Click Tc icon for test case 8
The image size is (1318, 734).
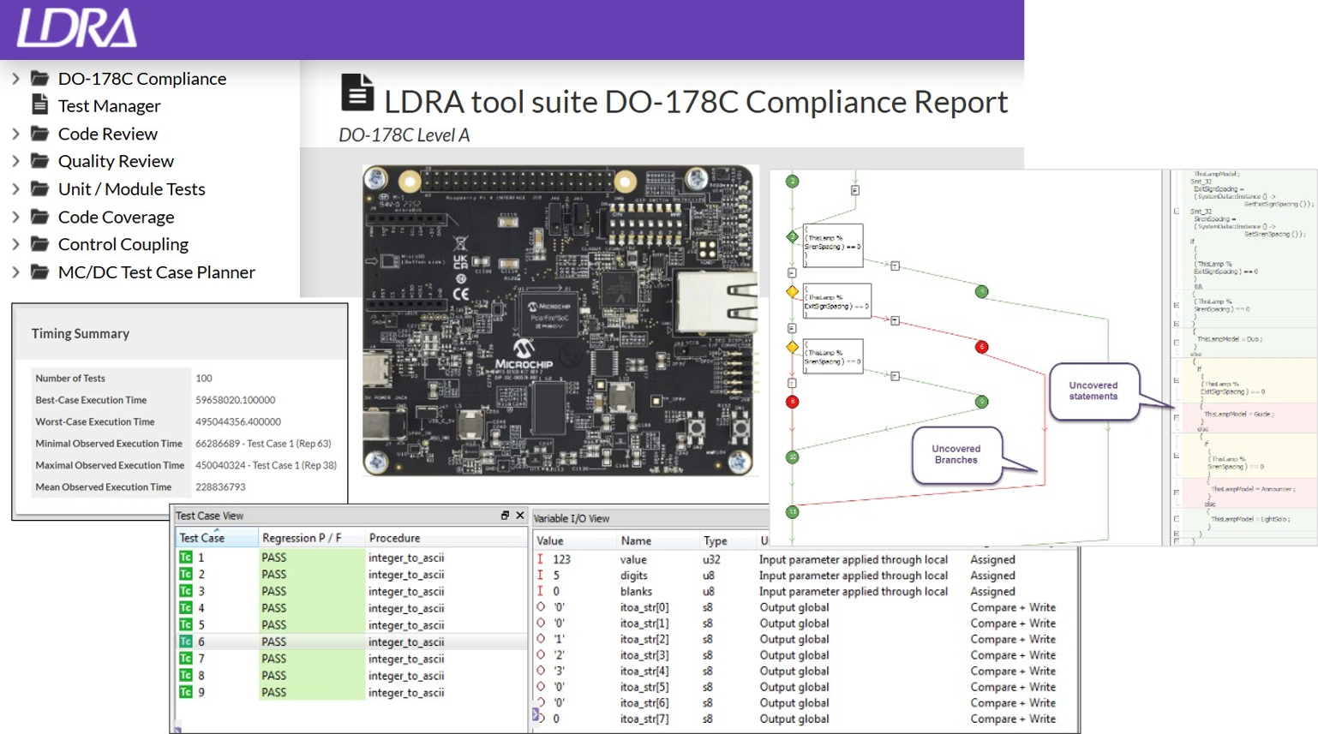point(185,675)
